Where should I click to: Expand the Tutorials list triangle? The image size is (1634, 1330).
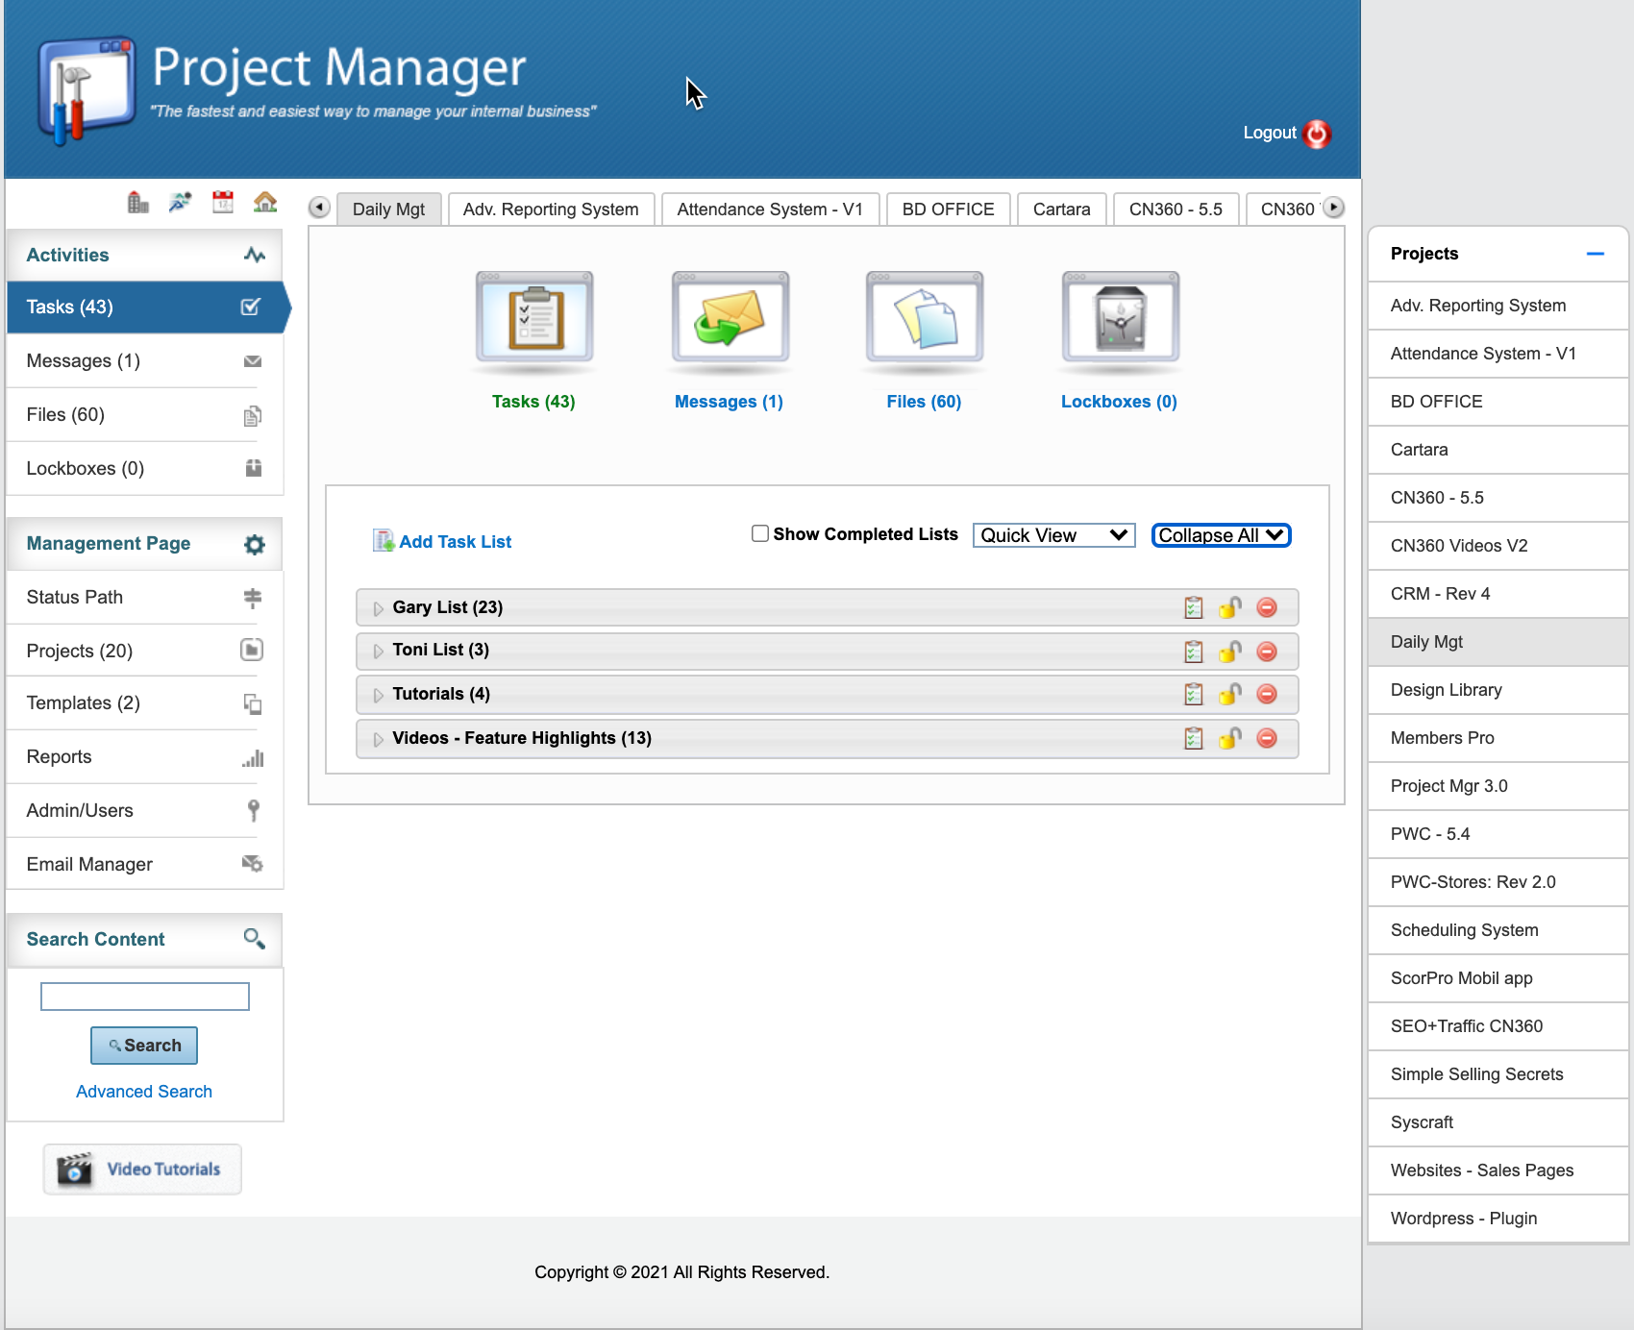(x=378, y=695)
